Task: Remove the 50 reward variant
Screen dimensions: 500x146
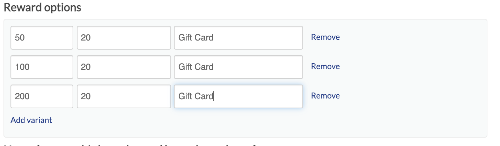Action: pyautogui.click(x=325, y=37)
